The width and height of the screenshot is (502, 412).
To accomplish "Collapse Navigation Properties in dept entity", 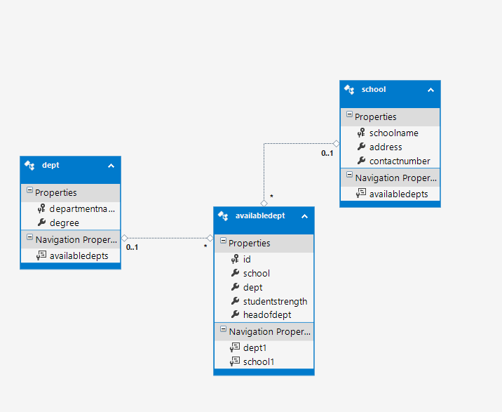I will pyautogui.click(x=29, y=237).
